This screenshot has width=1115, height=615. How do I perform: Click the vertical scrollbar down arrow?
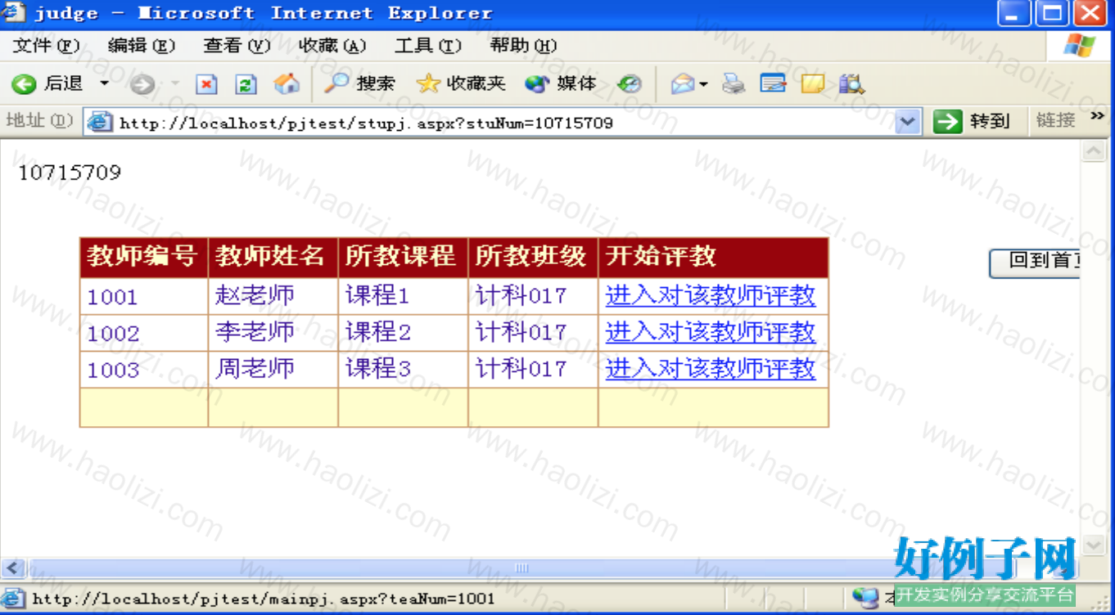click(1094, 545)
